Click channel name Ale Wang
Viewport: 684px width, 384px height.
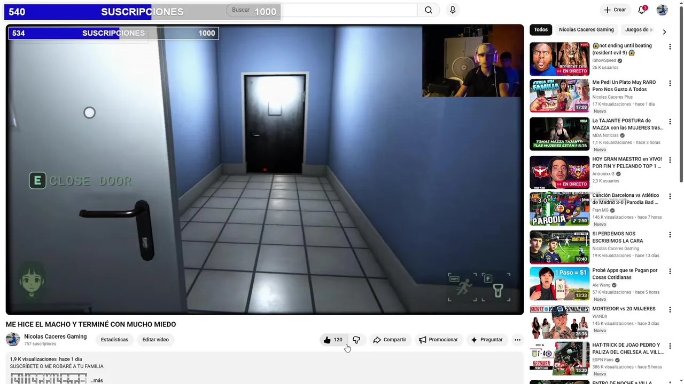pyautogui.click(x=602, y=285)
